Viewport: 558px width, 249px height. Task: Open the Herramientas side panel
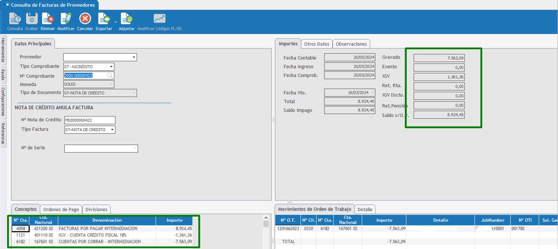(x=3, y=50)
